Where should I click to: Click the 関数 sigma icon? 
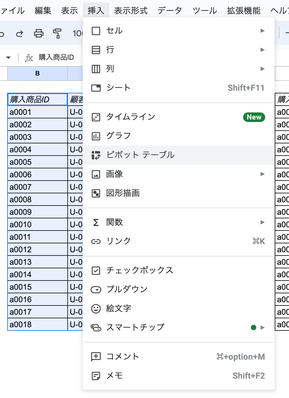click(96, 222)
